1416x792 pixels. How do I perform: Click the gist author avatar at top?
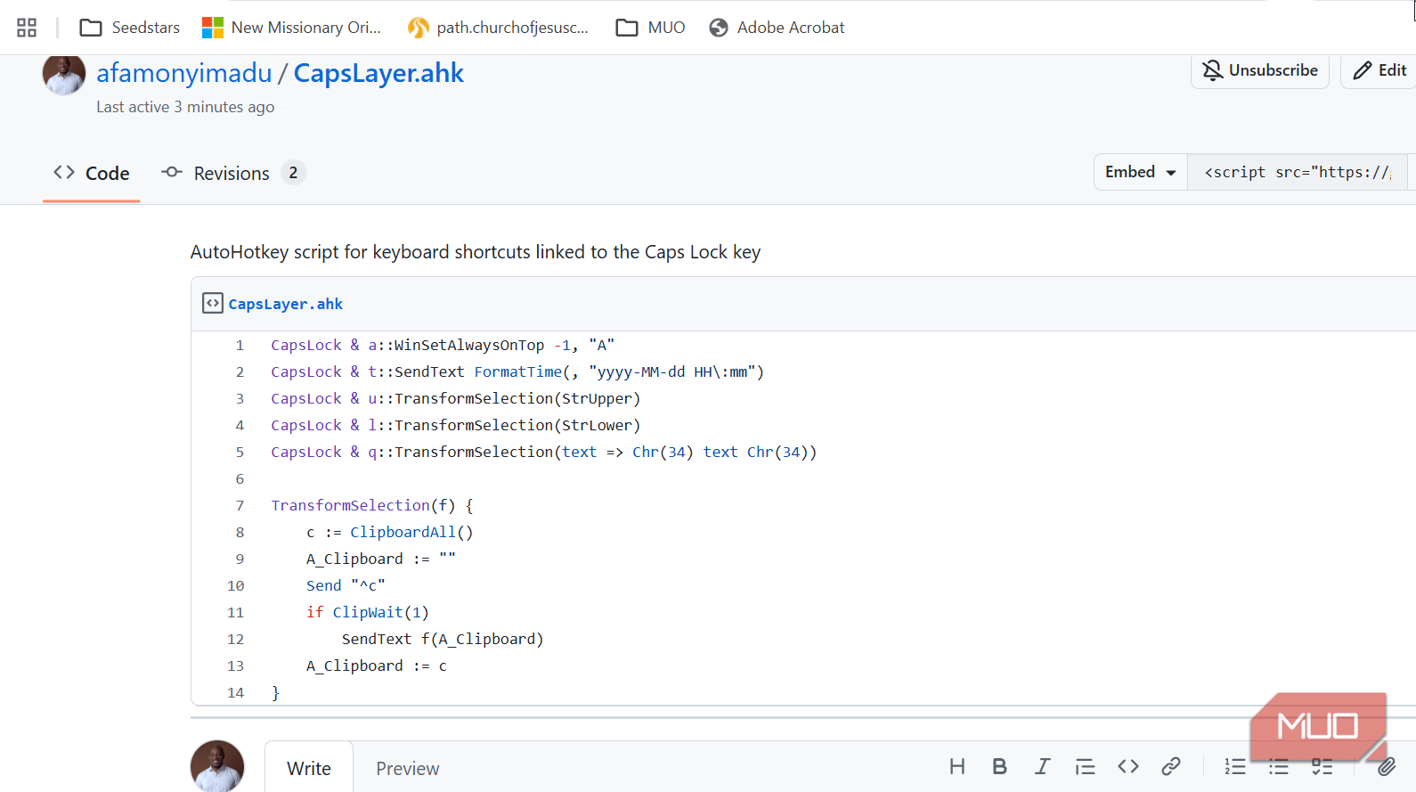[x=64, y=74]
